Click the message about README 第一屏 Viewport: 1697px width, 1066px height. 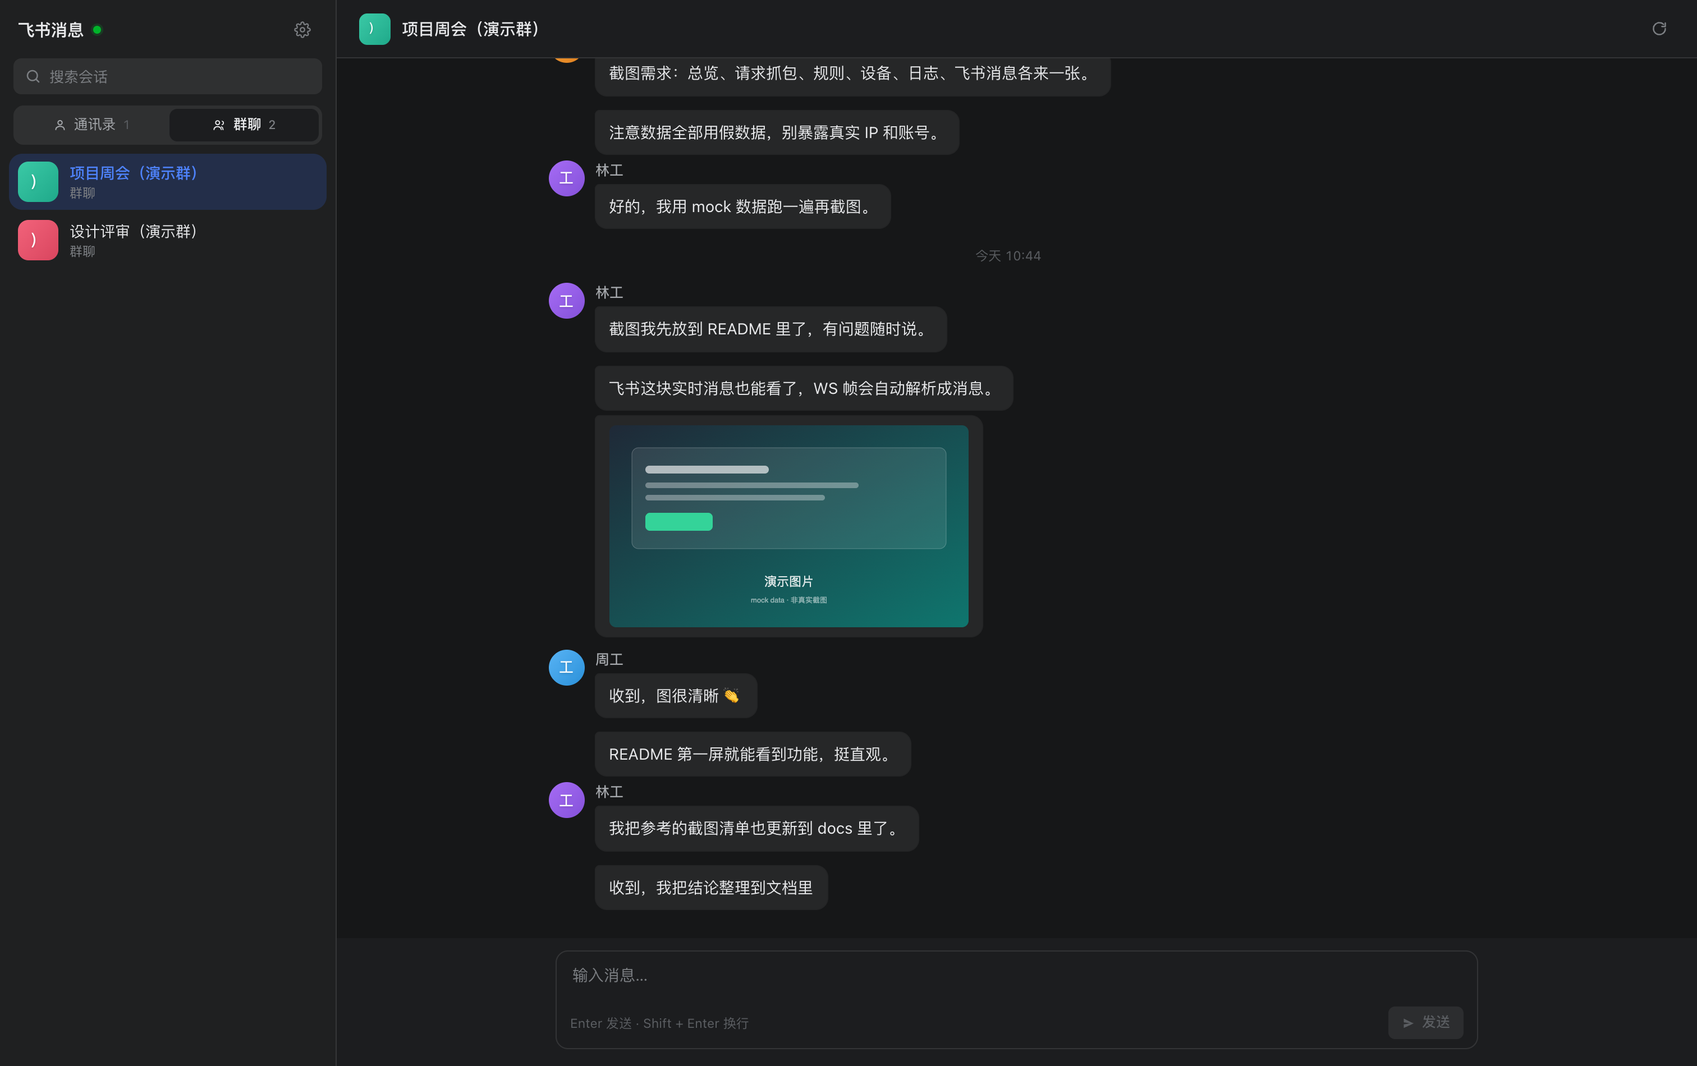[x=752, y=755]
